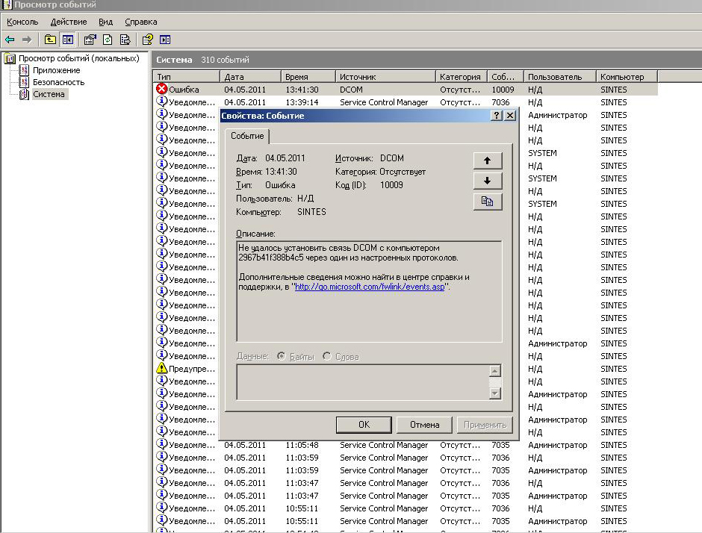Select the Событие tab in dialog
This screenshot has width=702, height=533.
[247, 136]
